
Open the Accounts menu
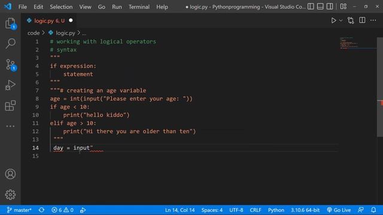click(x=10, y=174)
